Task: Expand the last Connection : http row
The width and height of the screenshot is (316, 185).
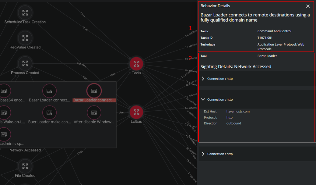Action: [203, 154]
